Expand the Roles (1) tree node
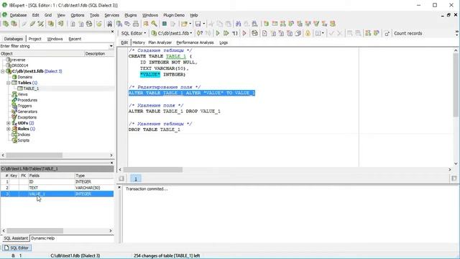This screenshot has height=259, width=460. (x=9, y=129)
